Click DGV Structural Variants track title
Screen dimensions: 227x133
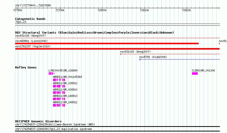(95, 33)
